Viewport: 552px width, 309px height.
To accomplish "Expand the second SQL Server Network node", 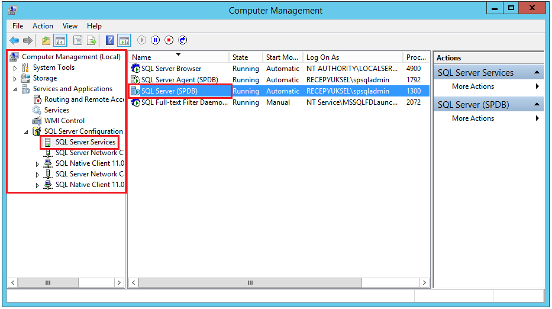I will pyautogui.click(x=37, y=175).
